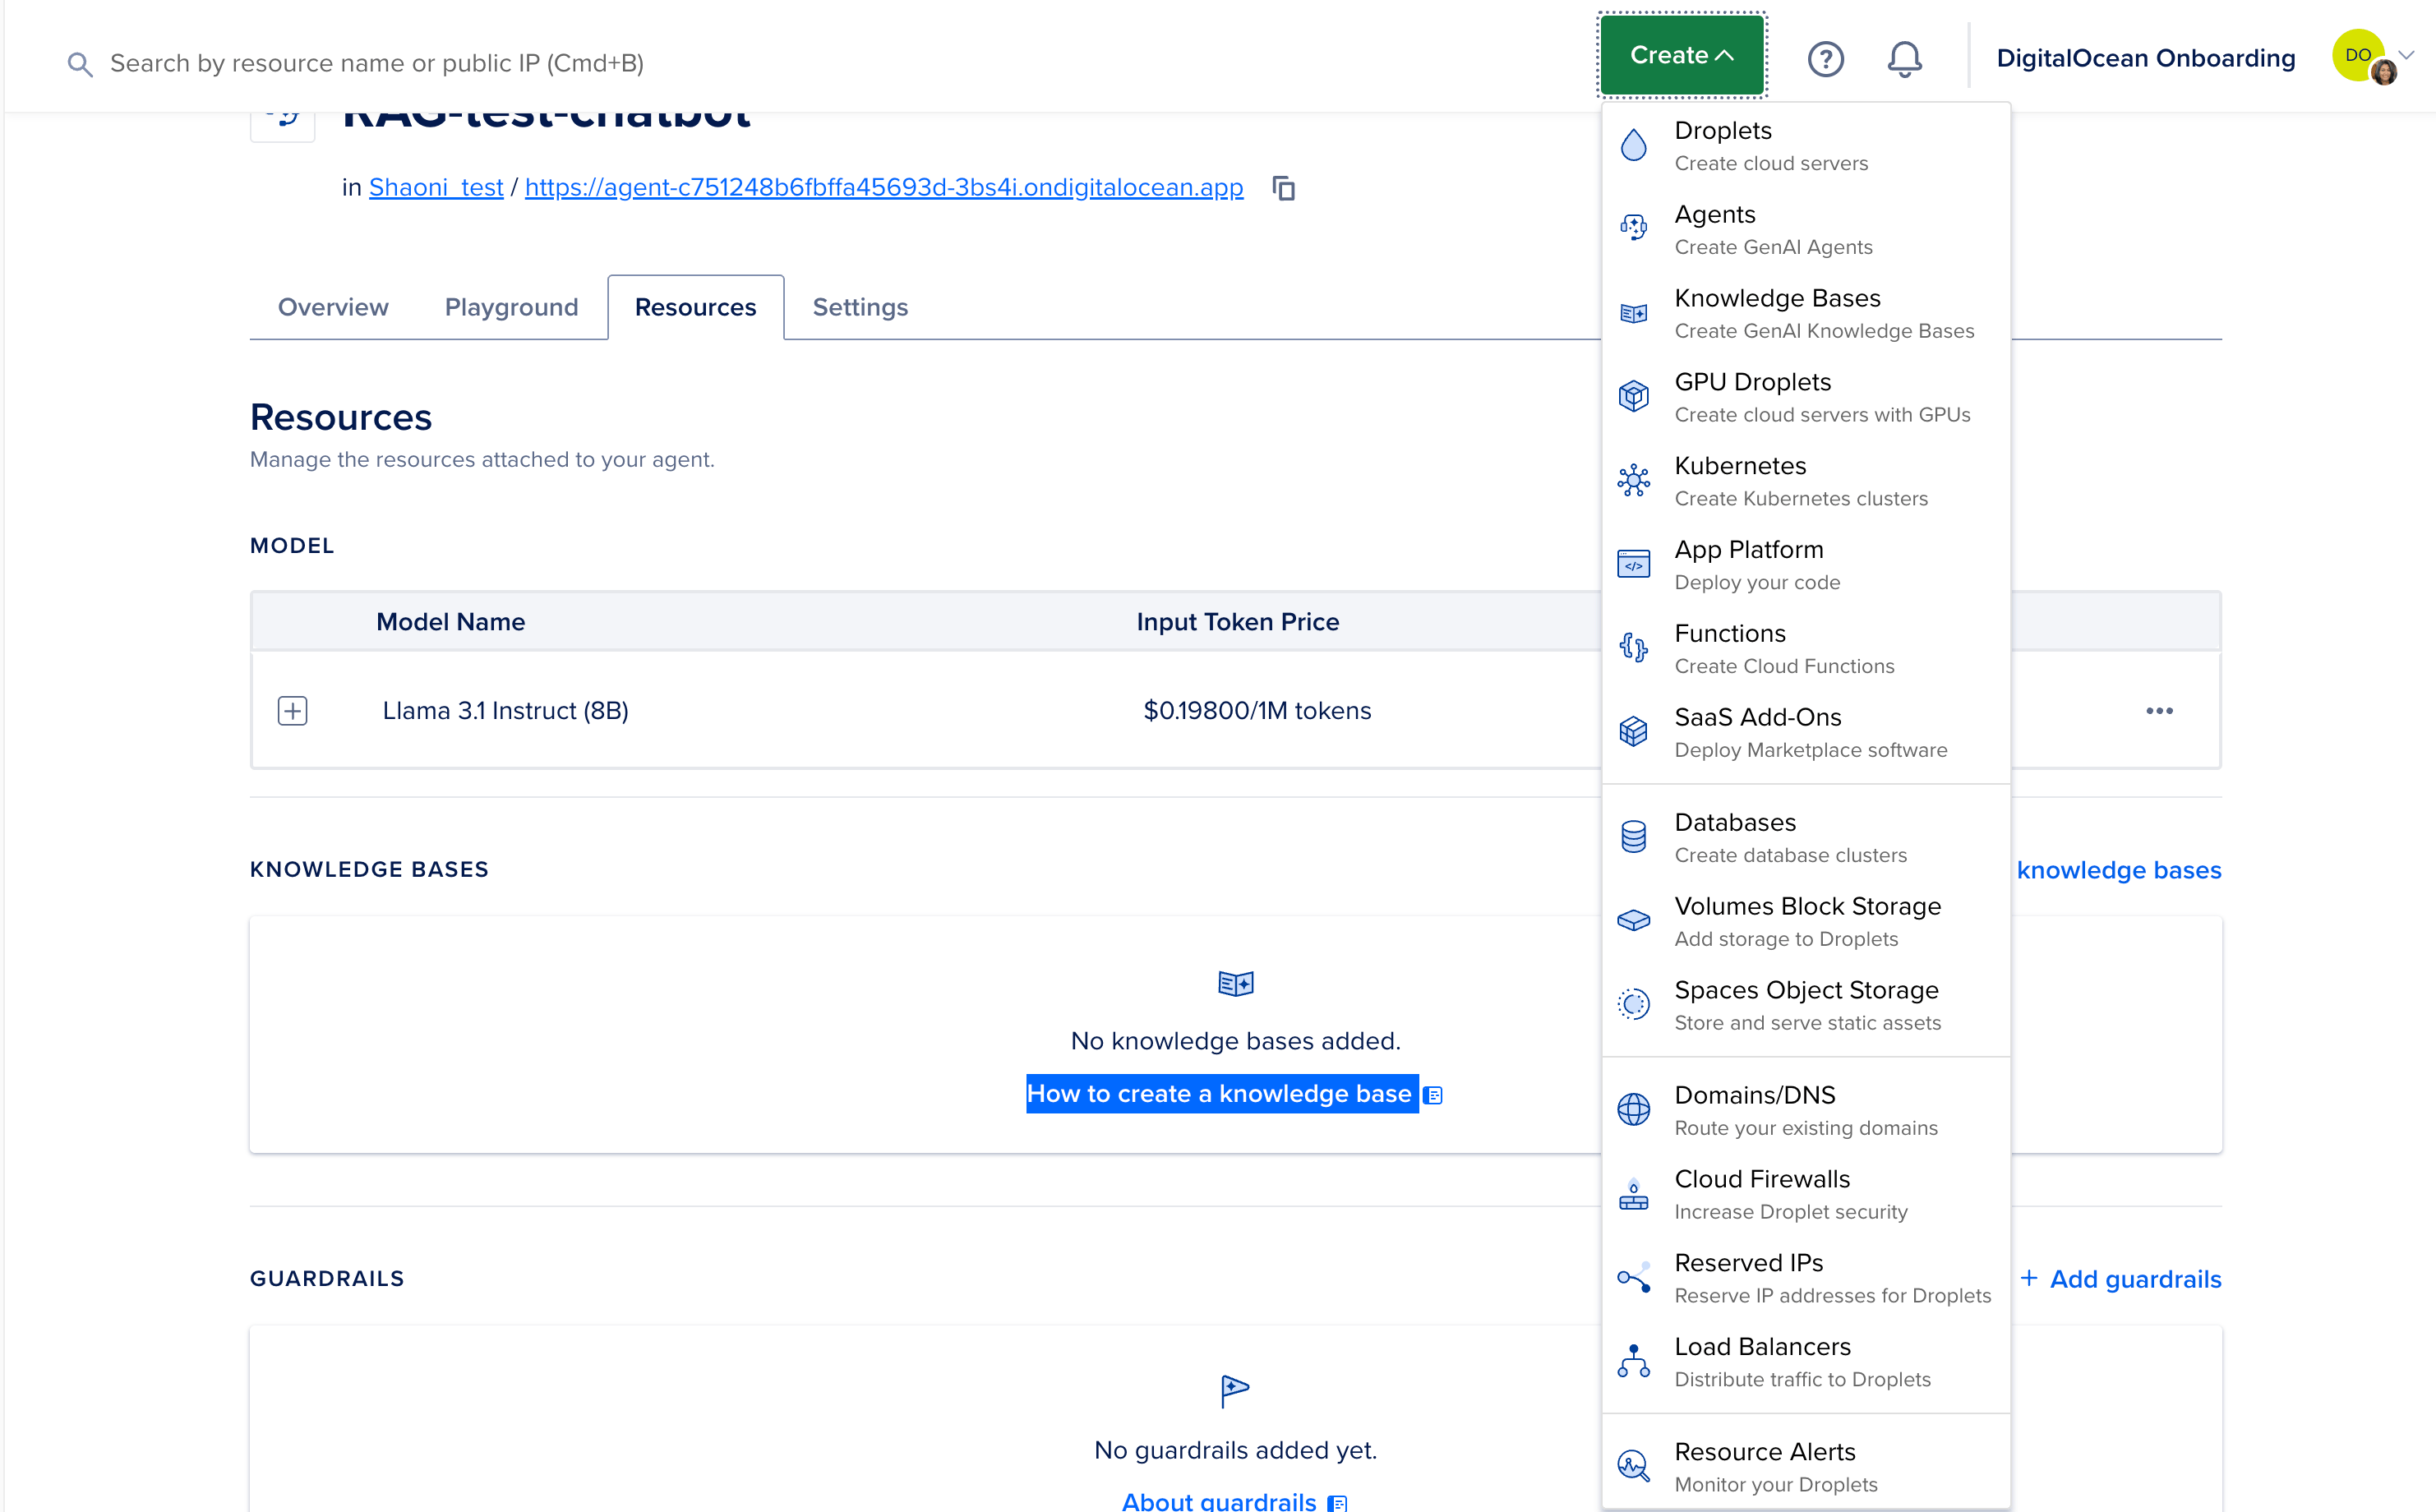Select the Resources tab
The height and width of the screenshot is (1512, 2436).
pos(695,307)
